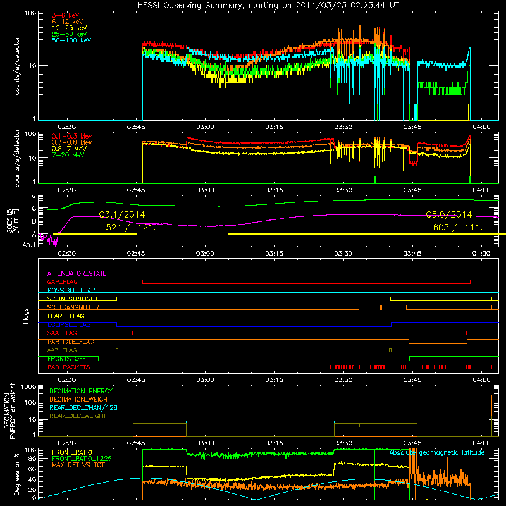The width and height of the screenshot is (506, 506).
Task: Click the MAX_DET_VS_TOT legend label
Action: [78, 465]
